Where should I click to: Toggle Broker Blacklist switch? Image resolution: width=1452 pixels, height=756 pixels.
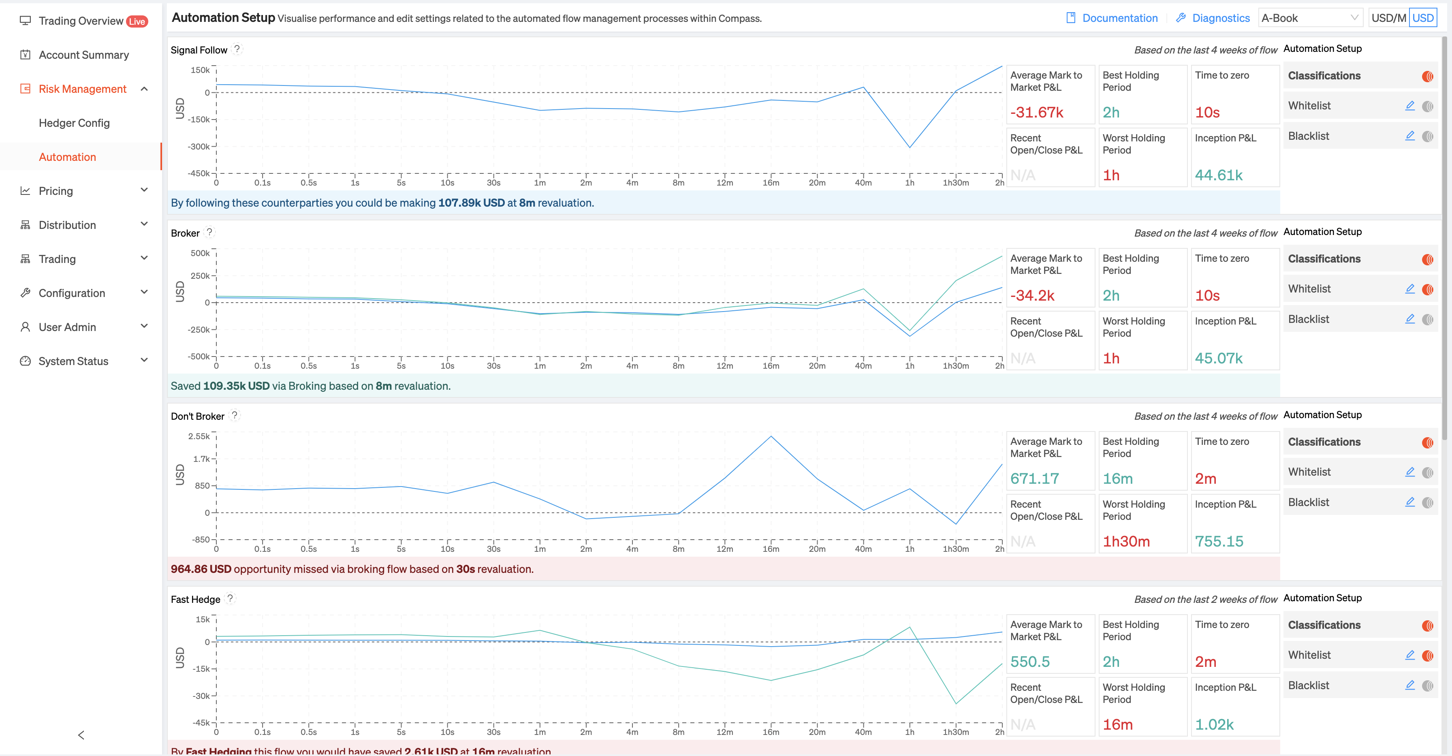click(x=1427, y=320)
